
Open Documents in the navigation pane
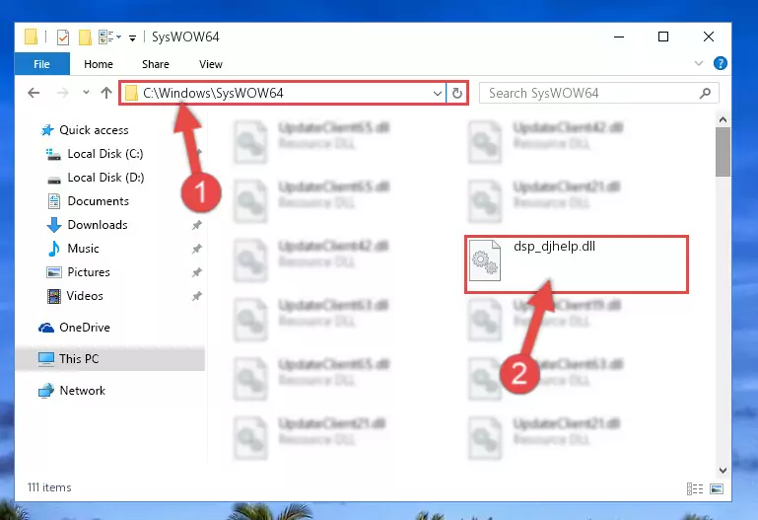click(x=99, y=201)
